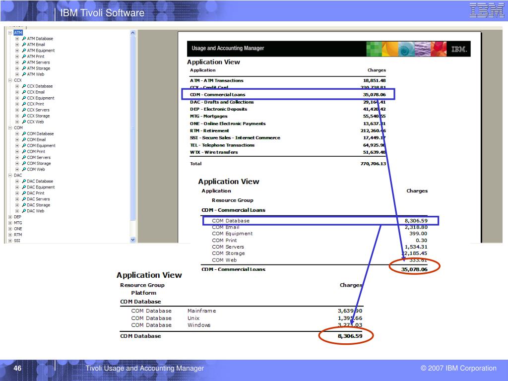Click the wrench icon beside CCX Database
Screen dimensions: 508x381
tap(24, 86)
